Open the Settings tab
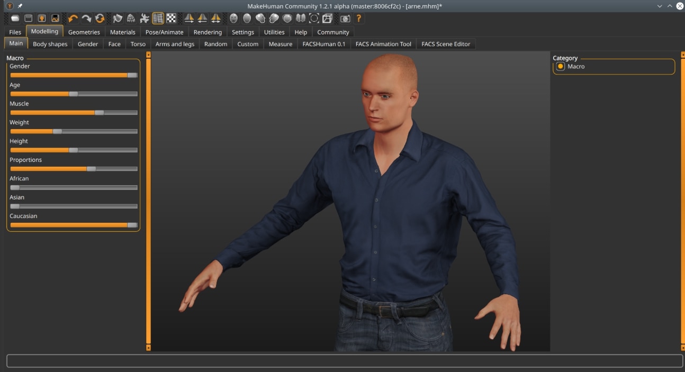The width and height of the screenshot is (685, 372). point(243,32)
